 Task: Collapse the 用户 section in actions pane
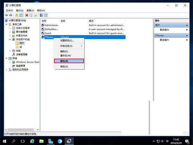click(187, 25)
